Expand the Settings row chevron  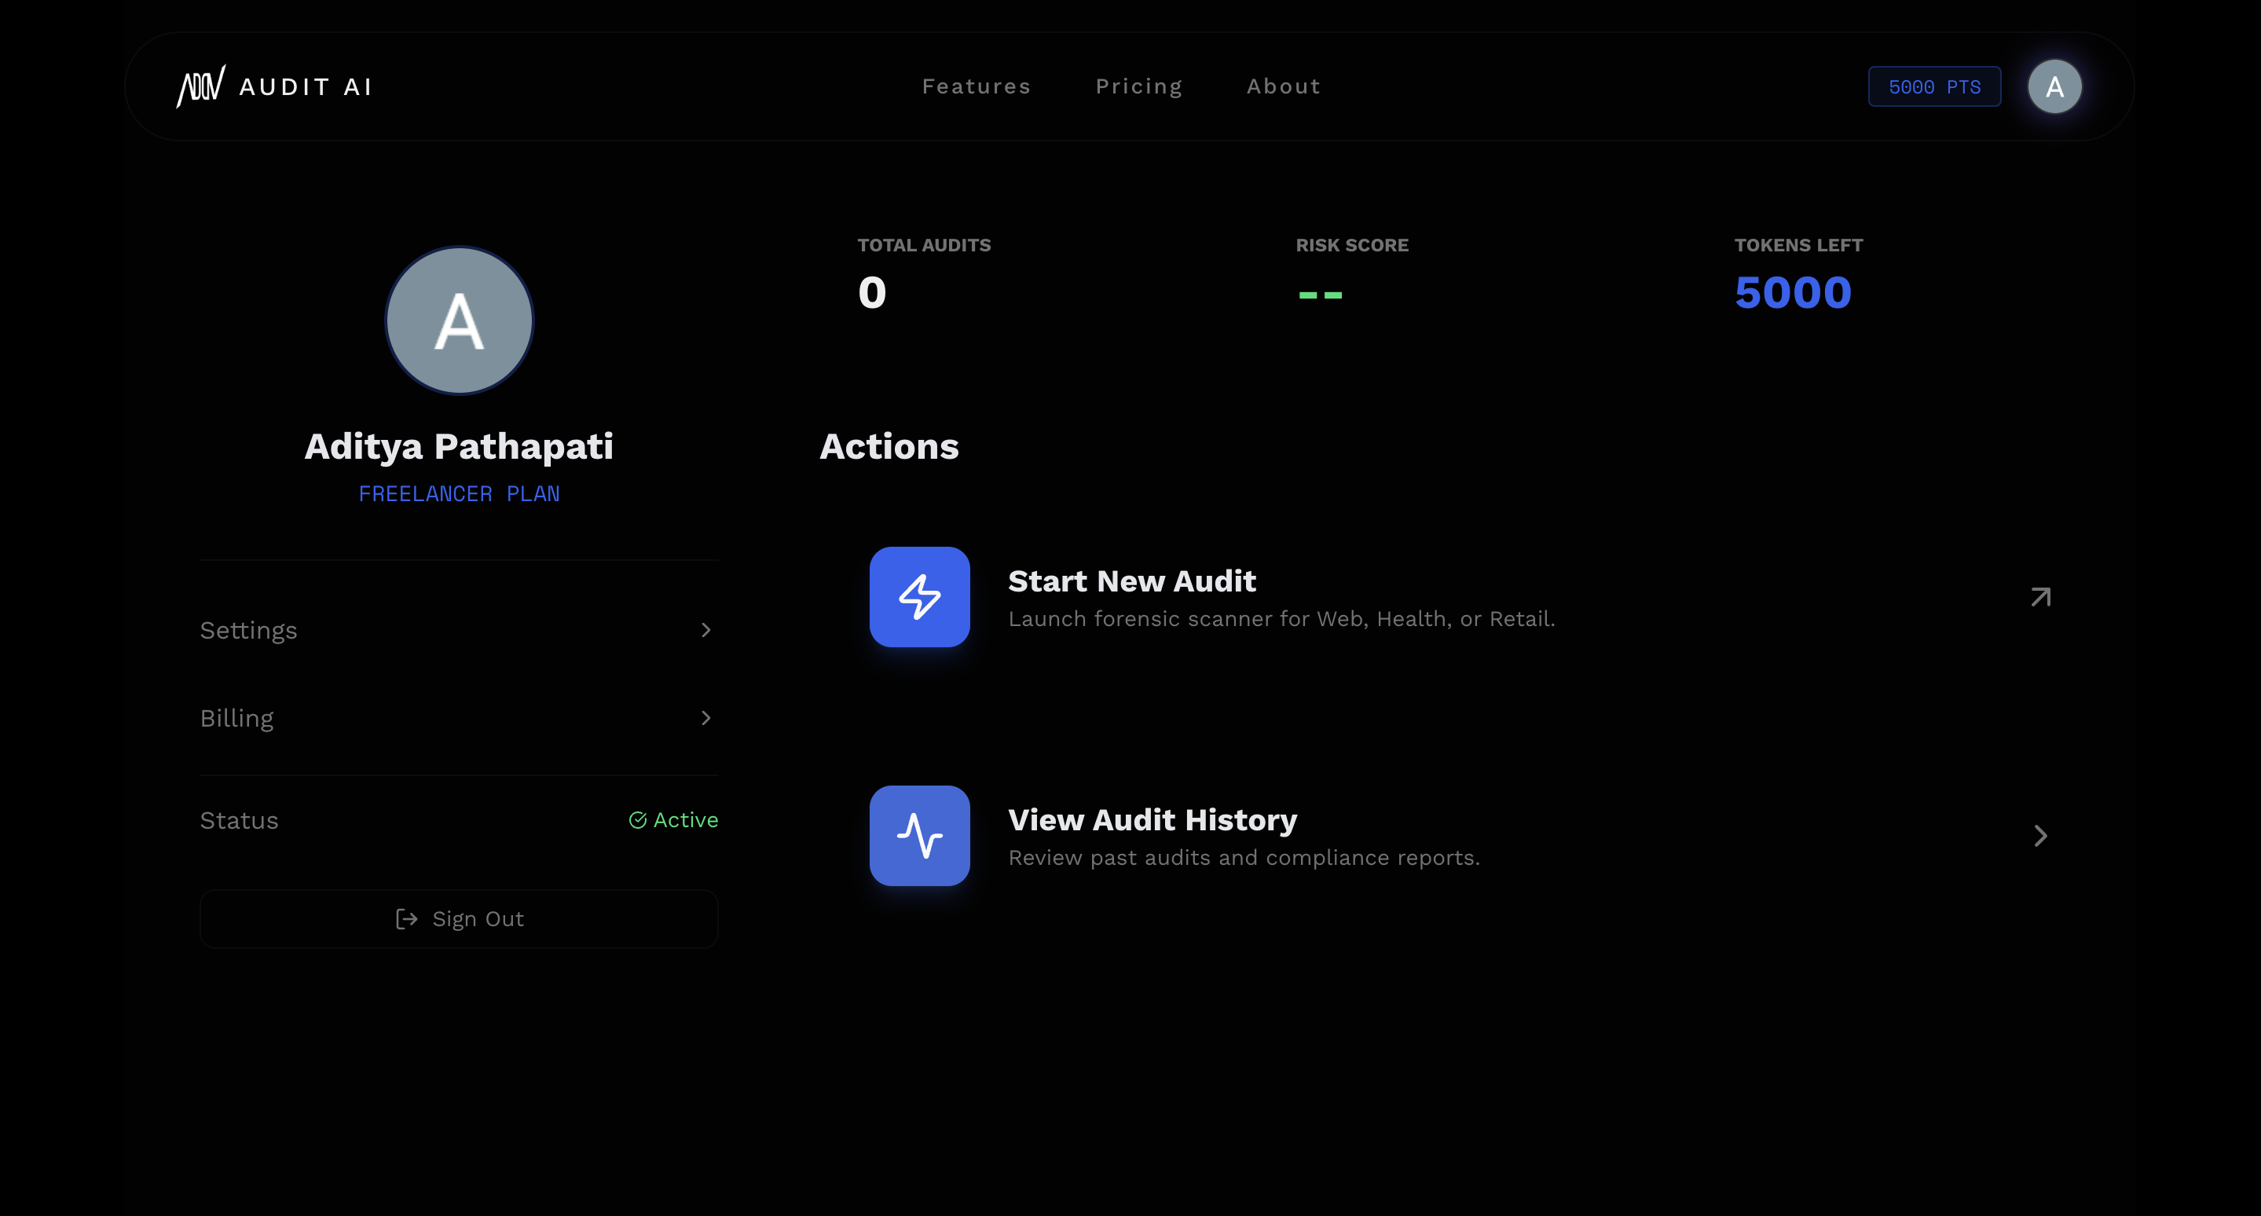coord(705,630)
